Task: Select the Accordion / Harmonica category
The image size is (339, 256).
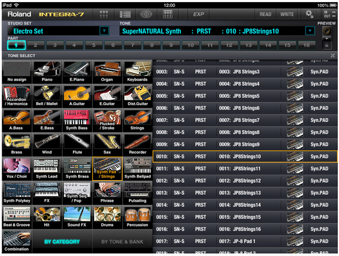Action: pyautogui.click(x=17, y=96)
